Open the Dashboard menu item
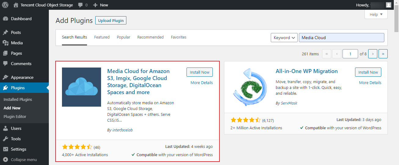This screenshot has width=399, height=165. pos(24,19)
